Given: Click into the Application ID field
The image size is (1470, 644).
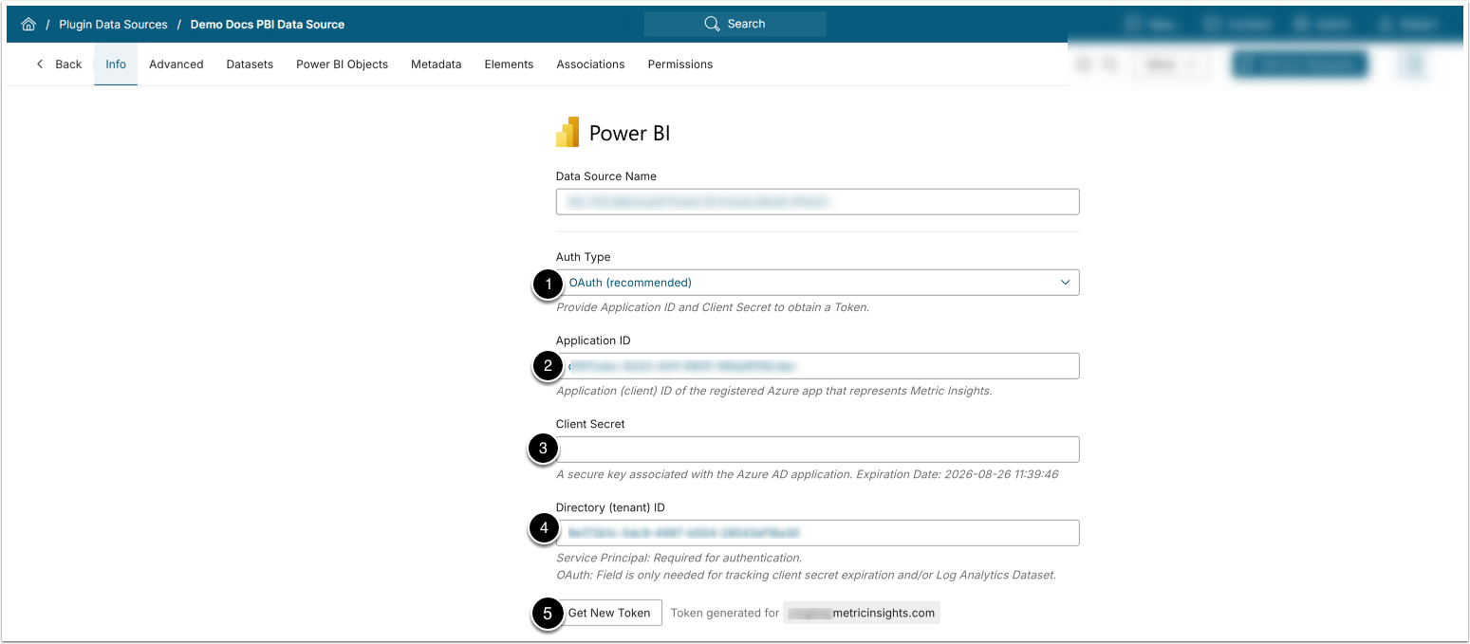Looking at the screenshot, I should pos(817,366).
